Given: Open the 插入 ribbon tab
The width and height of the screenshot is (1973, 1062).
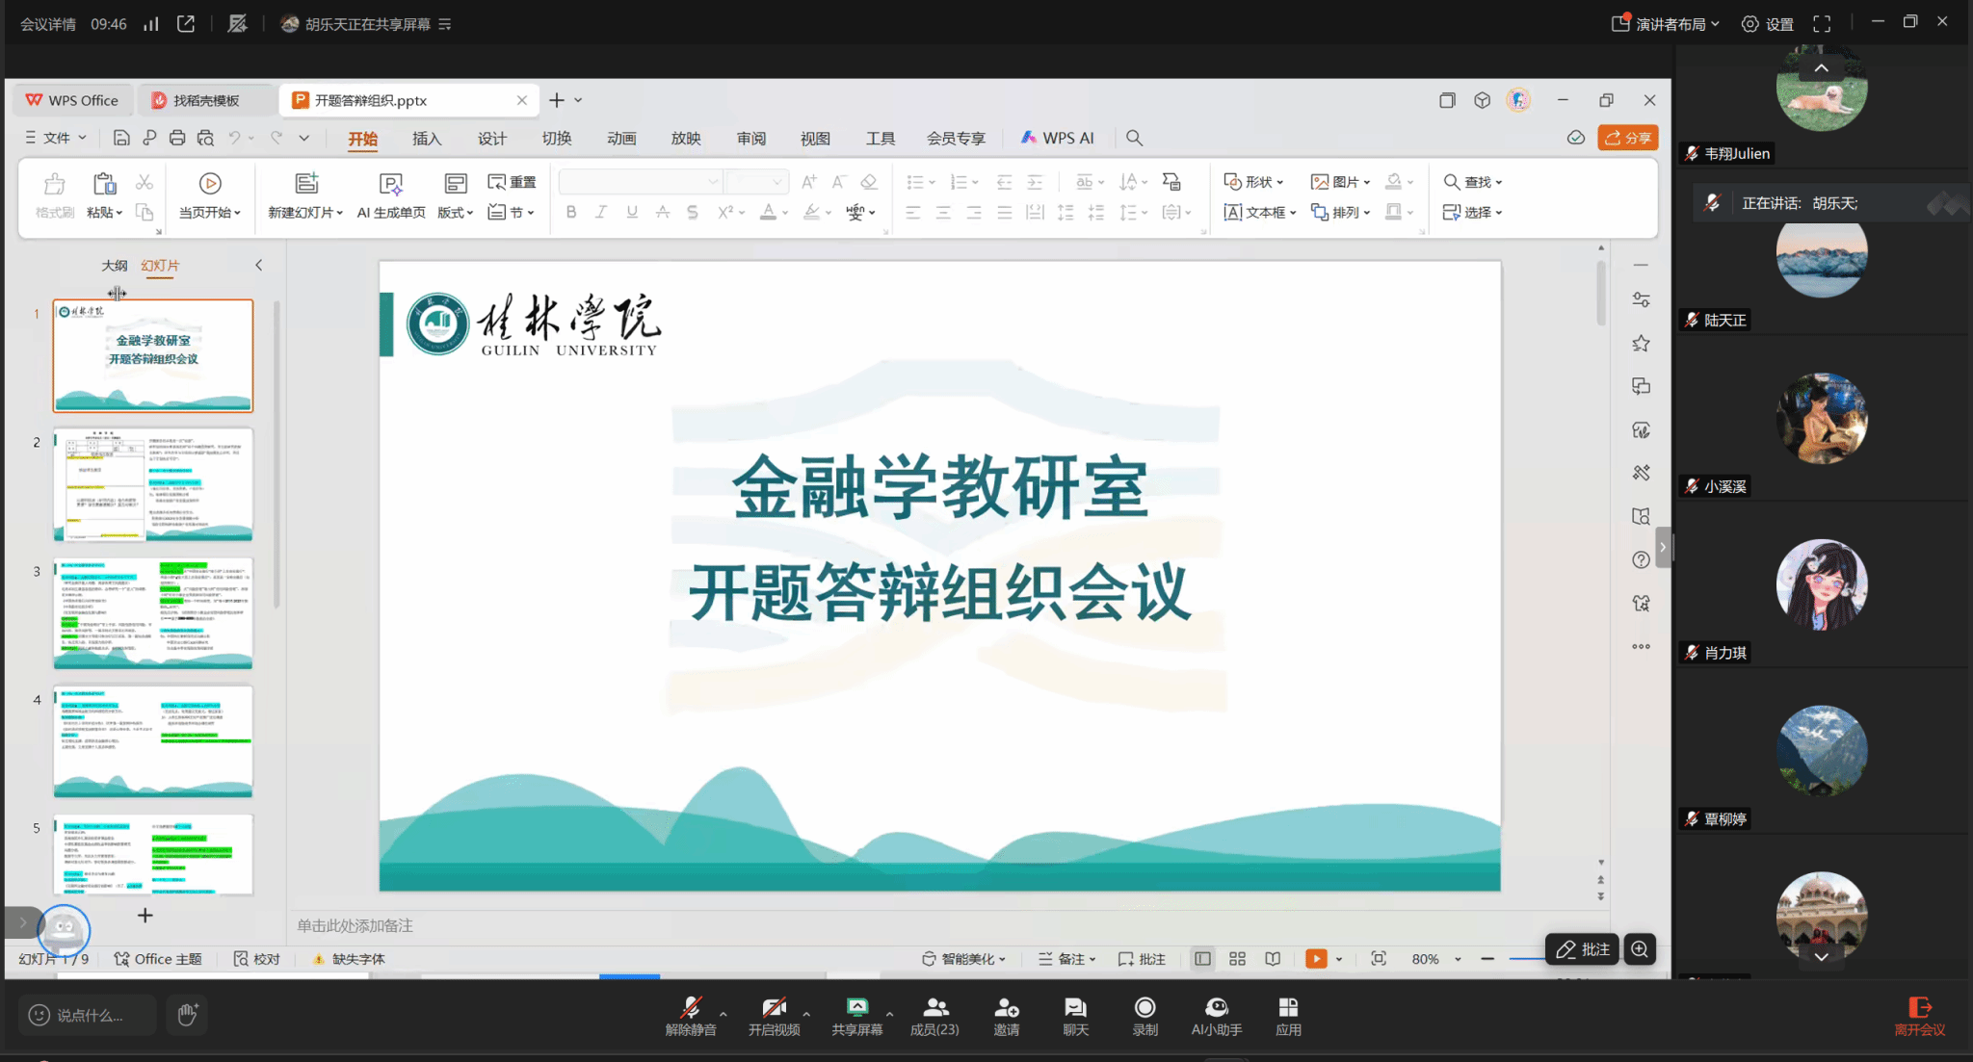Looking at the screenshot, I should [427, 139].
